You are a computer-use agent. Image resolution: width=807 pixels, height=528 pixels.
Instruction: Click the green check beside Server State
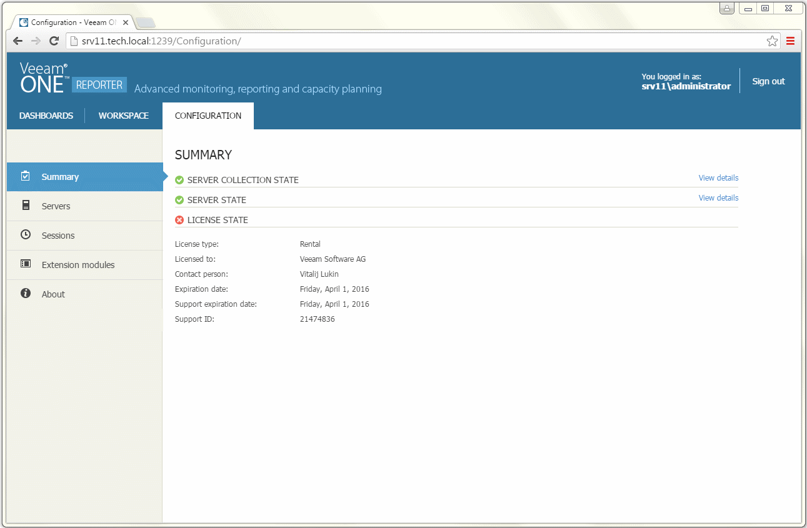(x=179, y=200)
